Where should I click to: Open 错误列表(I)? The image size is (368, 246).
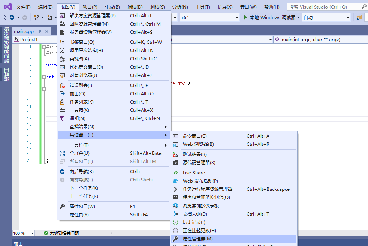[114, 85]
